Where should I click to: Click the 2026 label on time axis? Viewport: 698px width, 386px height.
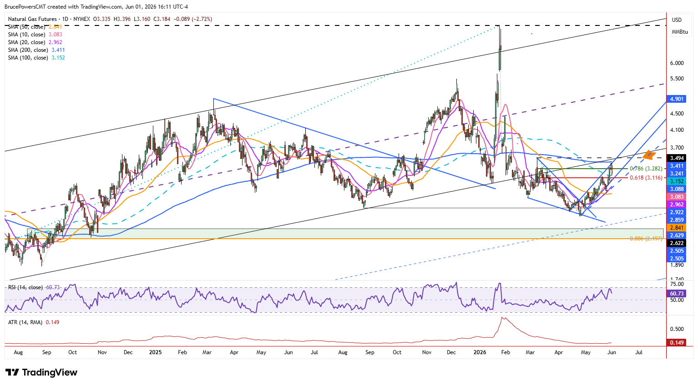click(480, 352)
